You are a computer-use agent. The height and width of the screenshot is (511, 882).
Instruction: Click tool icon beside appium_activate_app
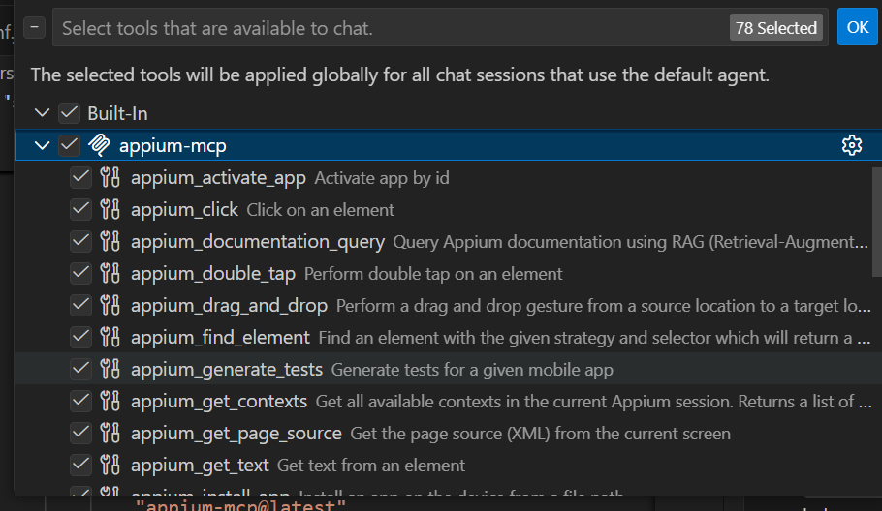pos(110,178)
